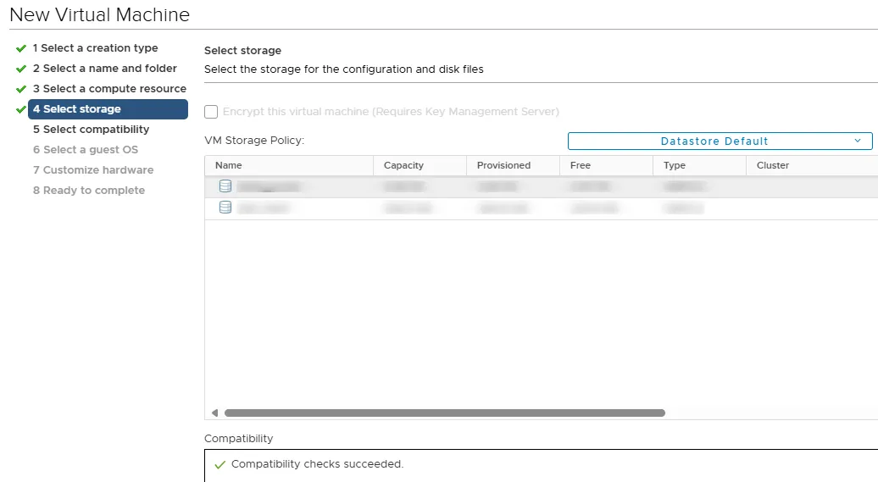Viewport: 878px width, 482px height.
Task: Click the scroll-left arrow under the datastore table
Action: pos(215,413)
